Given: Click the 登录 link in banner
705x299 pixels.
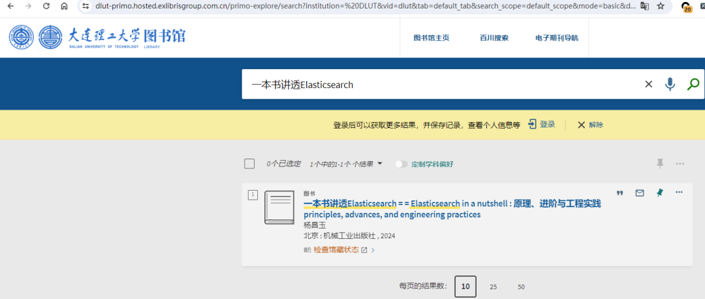Looking at the screenshot, I should tap(547, 125).
